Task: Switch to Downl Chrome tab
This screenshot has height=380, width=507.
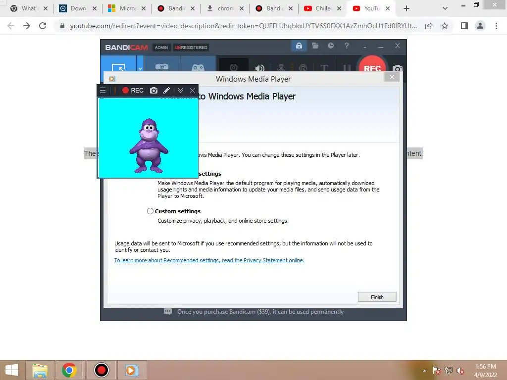Action: [78, 8]
